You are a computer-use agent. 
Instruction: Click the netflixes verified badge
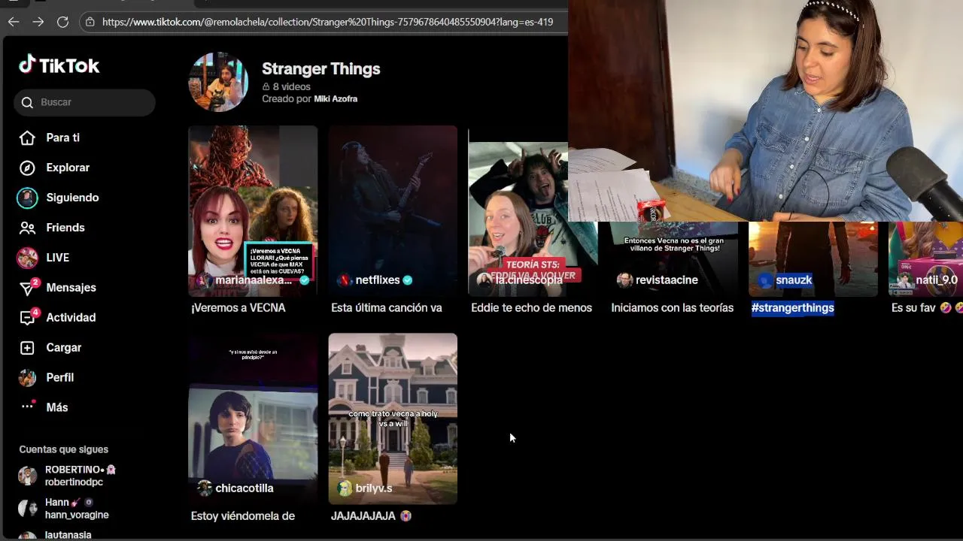(x=408, y=280)
